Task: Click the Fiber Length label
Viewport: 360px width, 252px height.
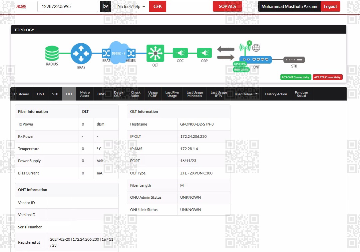Action: pyautogui.click(x=141, y=185)
